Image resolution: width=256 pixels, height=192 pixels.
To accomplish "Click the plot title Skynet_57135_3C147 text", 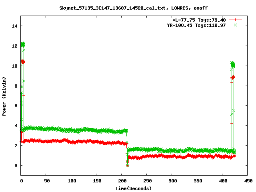I will (133, 8).
